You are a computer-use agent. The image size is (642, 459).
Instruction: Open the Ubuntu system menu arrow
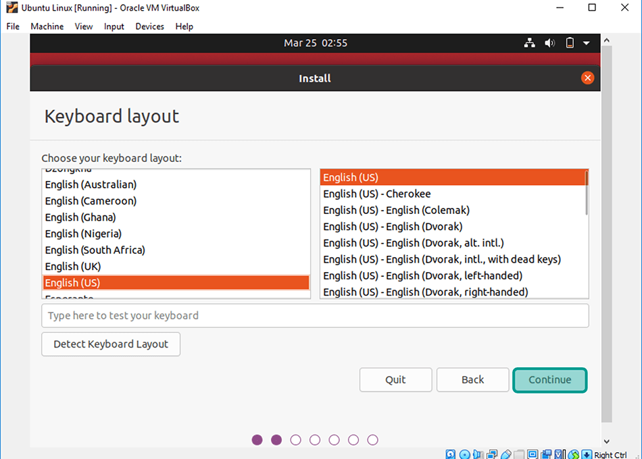[587, 43]
